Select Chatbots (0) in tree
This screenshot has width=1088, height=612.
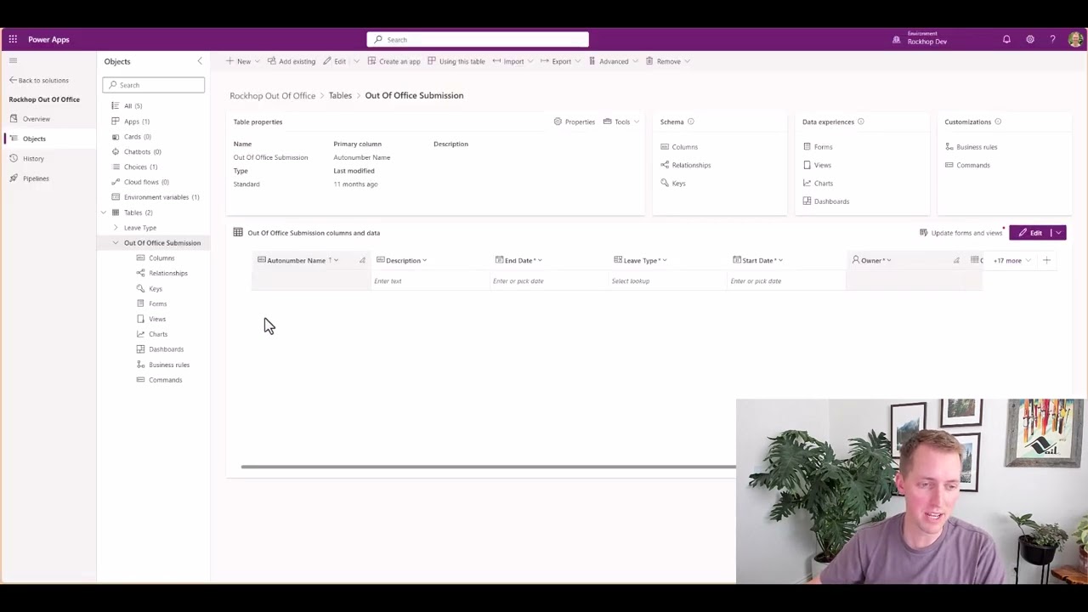[x=136, y=152]
